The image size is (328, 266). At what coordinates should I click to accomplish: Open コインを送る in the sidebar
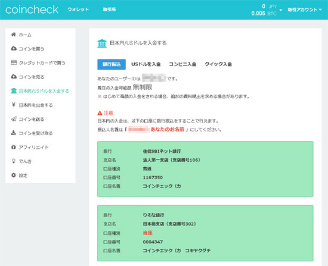(x=32, y=119)
